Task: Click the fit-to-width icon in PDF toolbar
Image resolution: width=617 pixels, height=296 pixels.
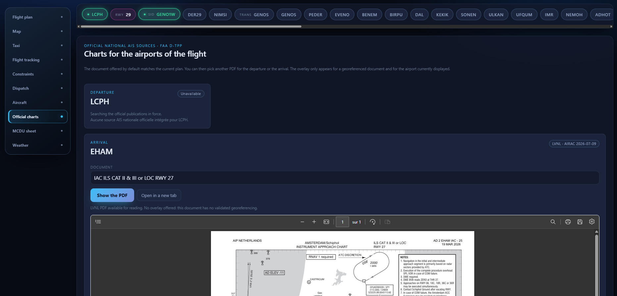Action: (326, 222)
